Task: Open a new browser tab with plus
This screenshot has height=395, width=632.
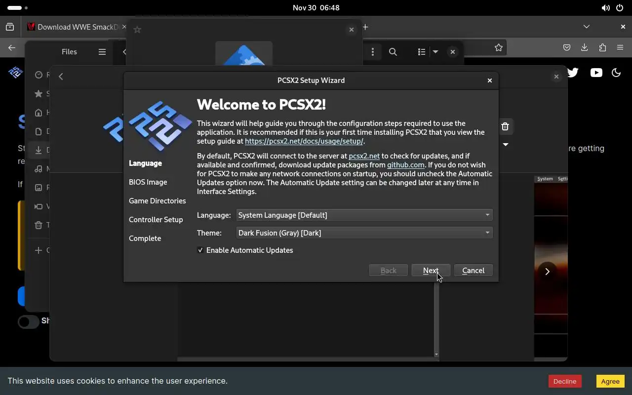Action: coord(366,27)
